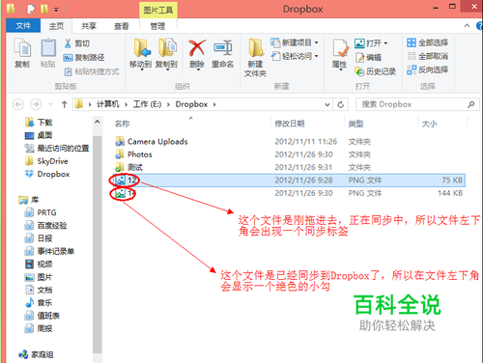Click Invert selection (反向选择)
The width and height of the screenshot is (483, 363).
click(x=427, y=70)
